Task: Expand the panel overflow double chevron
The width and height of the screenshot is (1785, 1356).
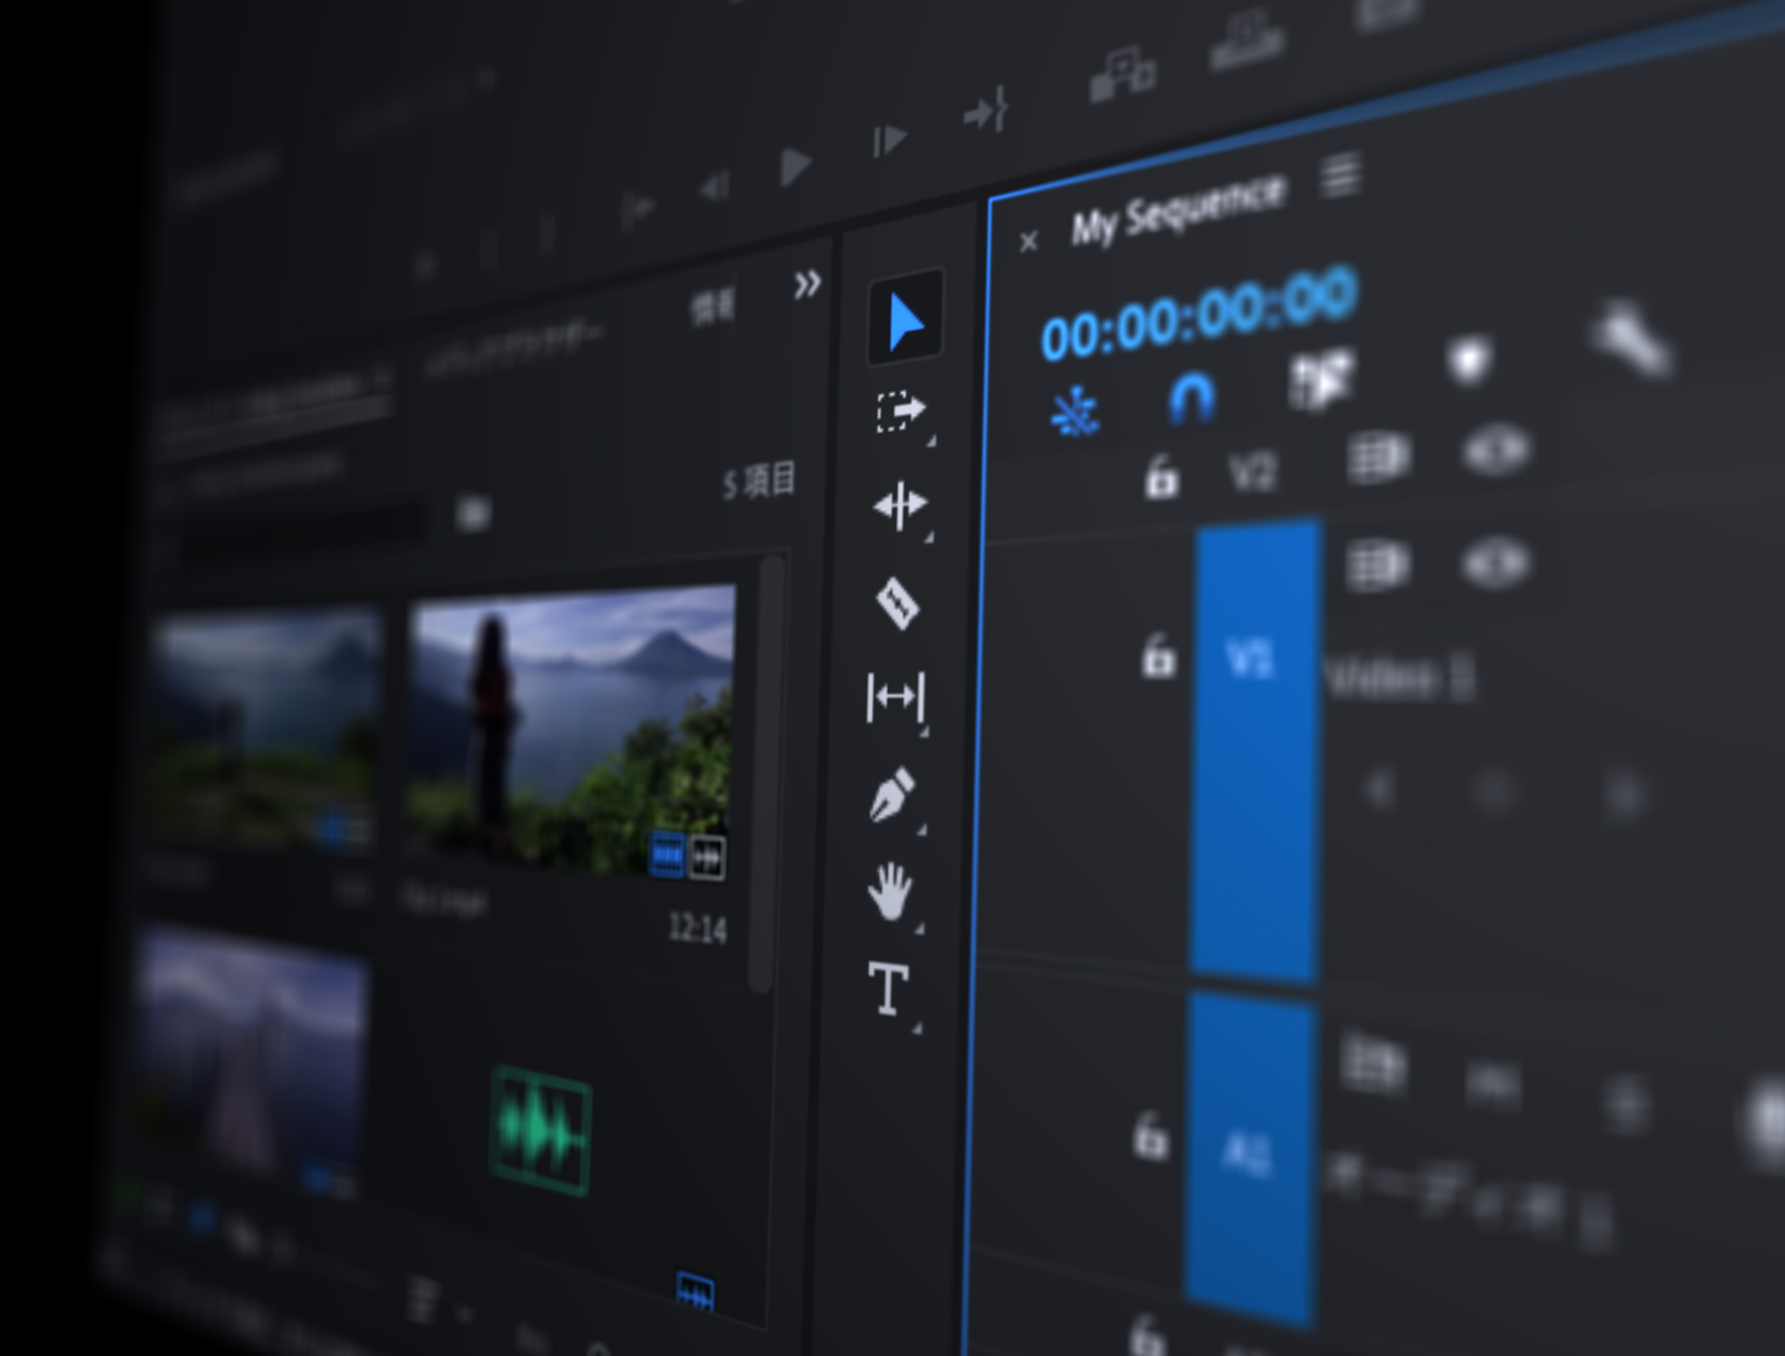Action: coord(808,284)
